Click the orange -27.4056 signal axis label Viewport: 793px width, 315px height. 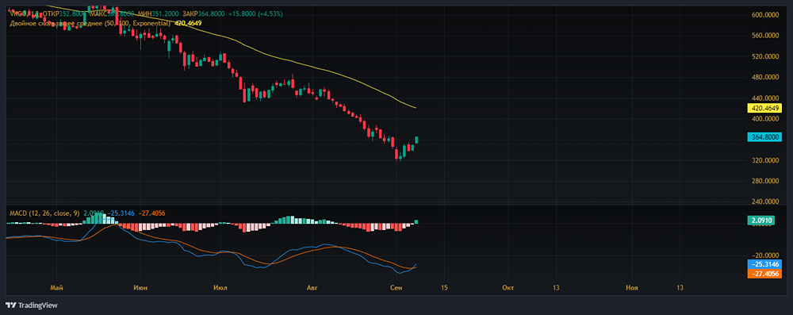click(x=764, y=273)
